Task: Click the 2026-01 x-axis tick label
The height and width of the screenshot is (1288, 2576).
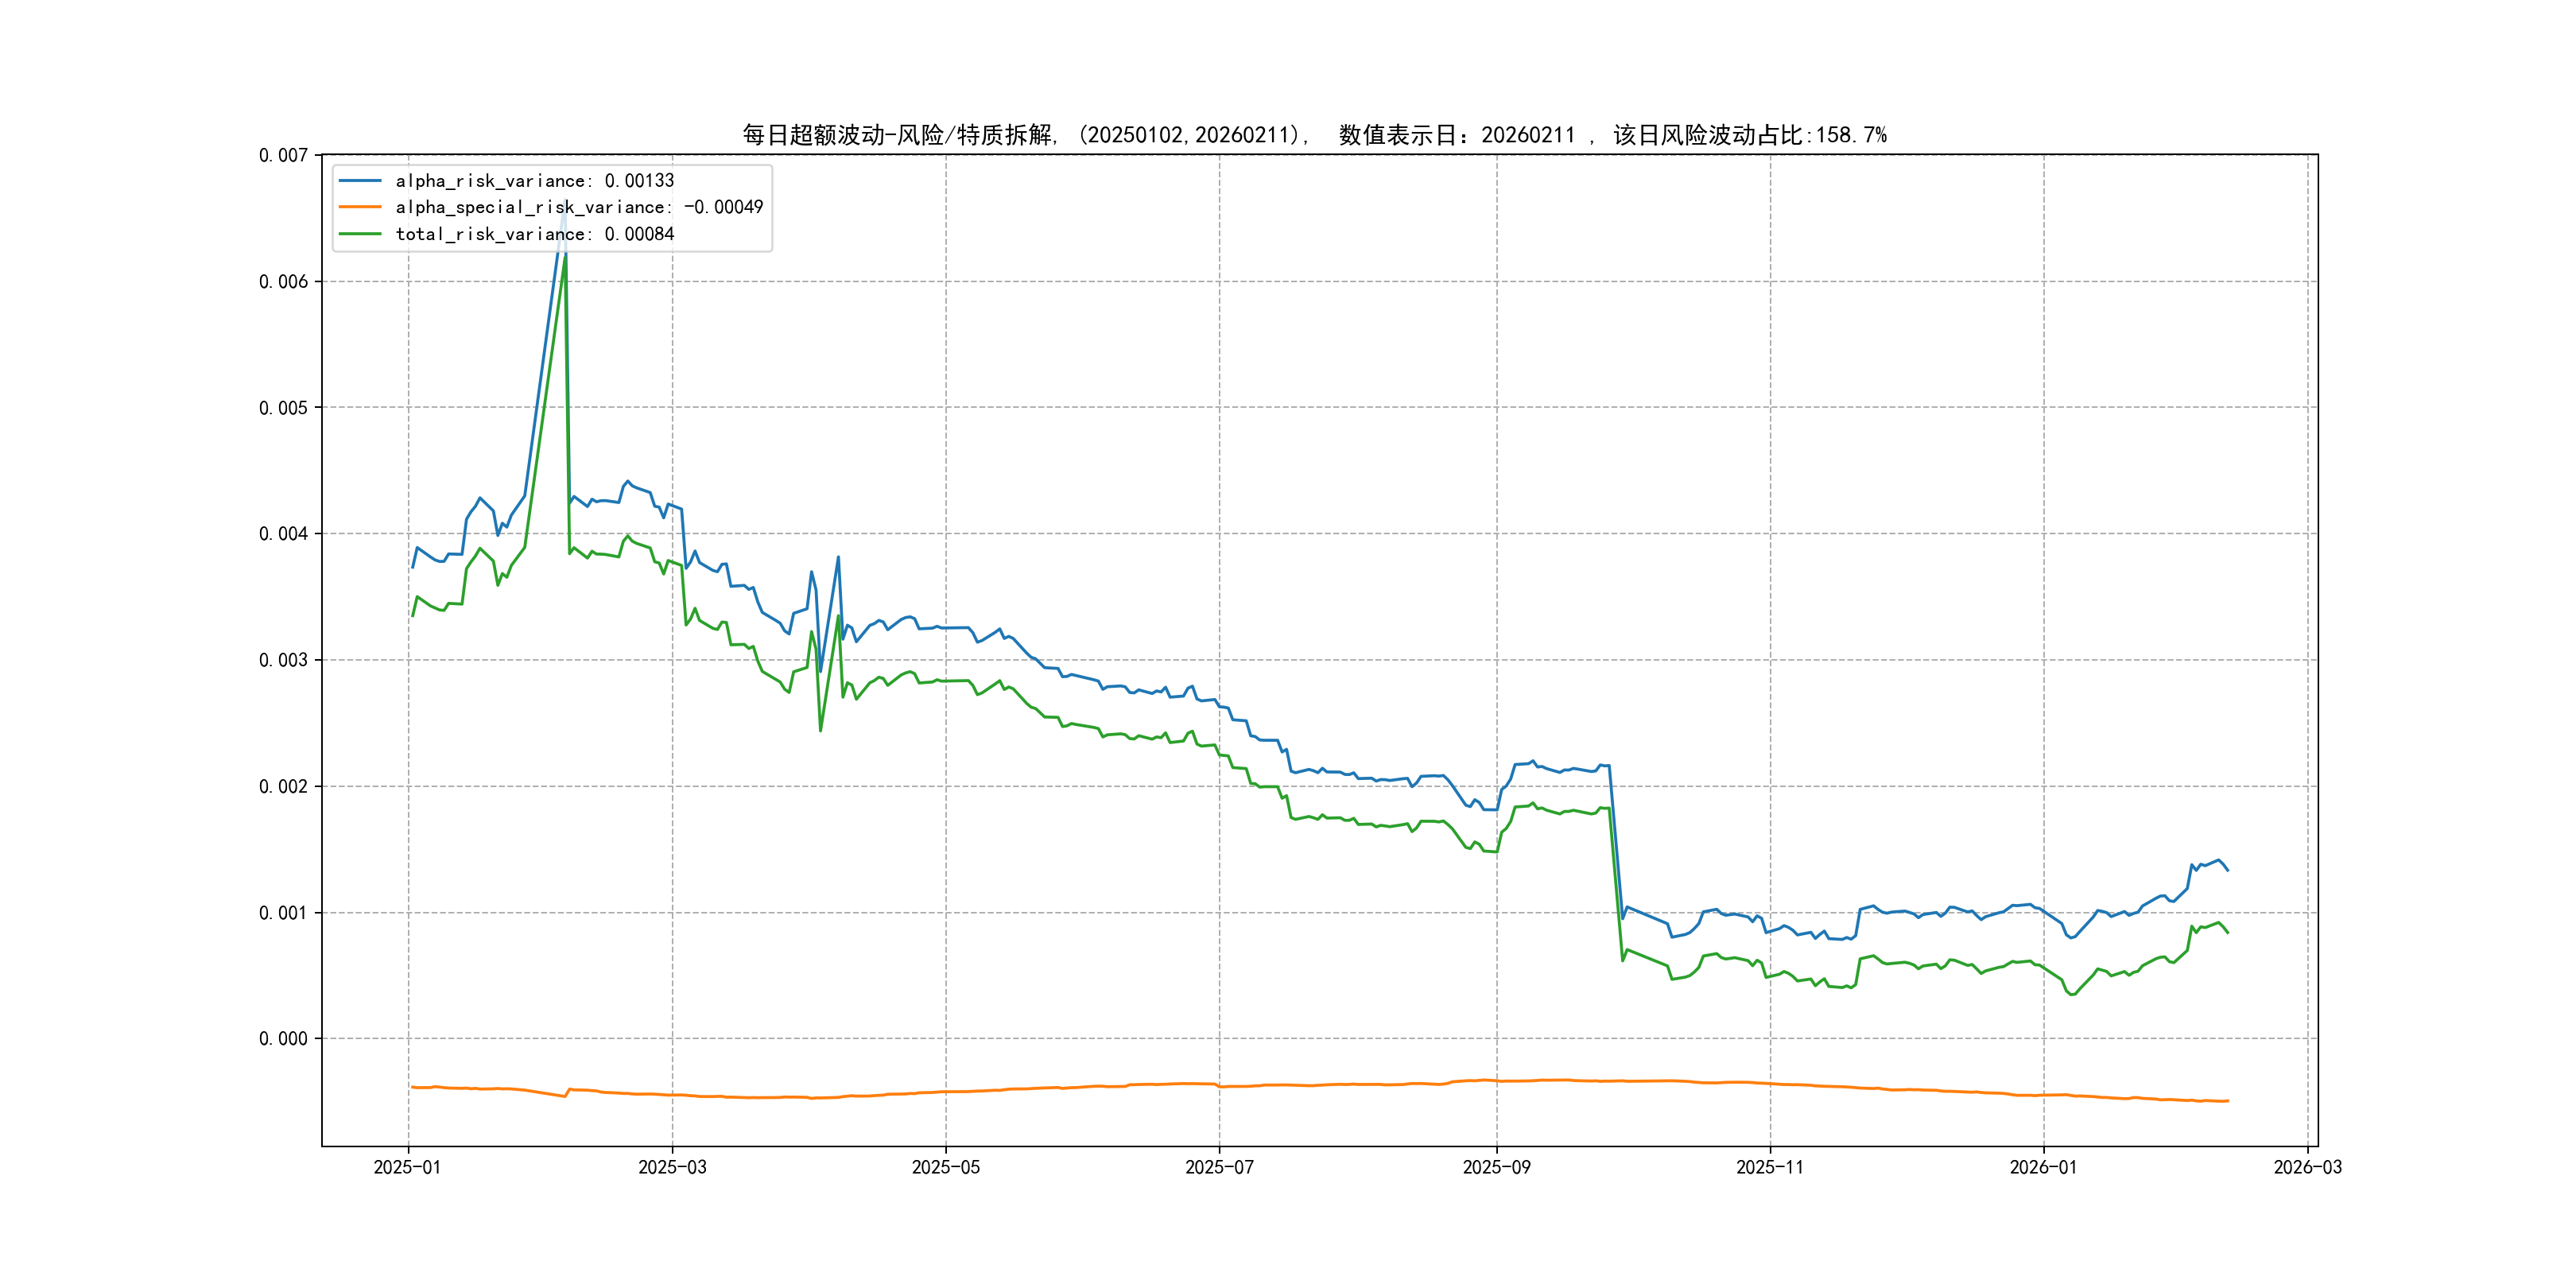Action: [x=2043, y=1167]
